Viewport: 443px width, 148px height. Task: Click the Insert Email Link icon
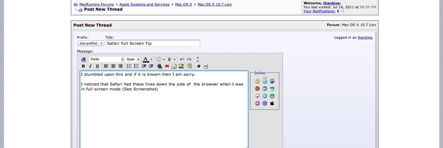tap(174, 66)
